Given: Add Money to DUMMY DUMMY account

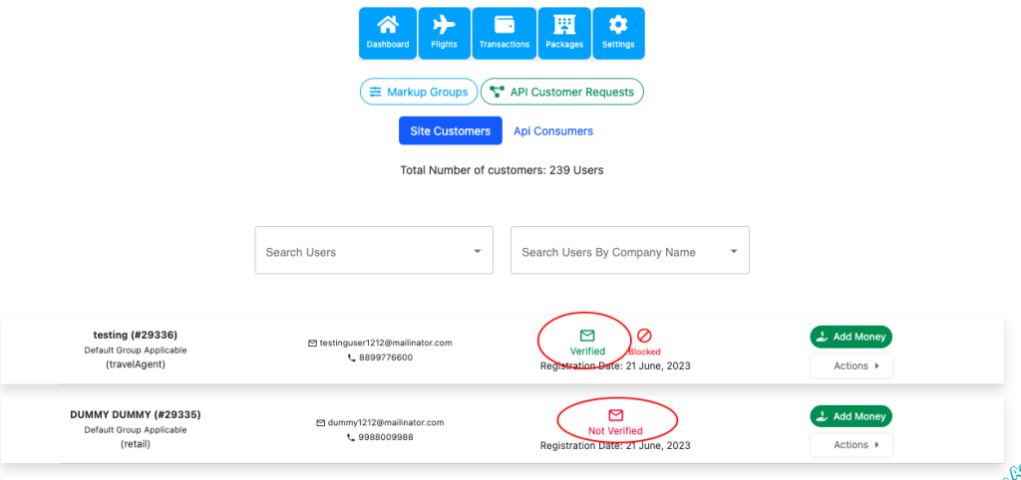Looking at the screenshot, I should [851, 416].
